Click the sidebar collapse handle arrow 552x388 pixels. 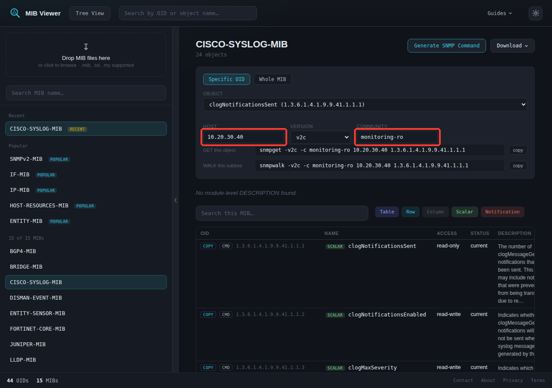(x=176, y=200)
